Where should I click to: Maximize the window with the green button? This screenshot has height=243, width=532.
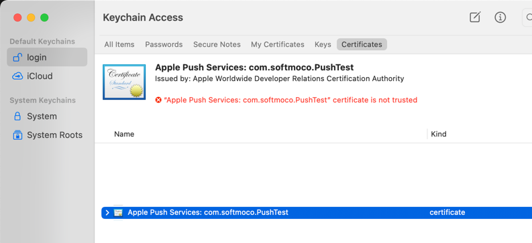(44, 17)
